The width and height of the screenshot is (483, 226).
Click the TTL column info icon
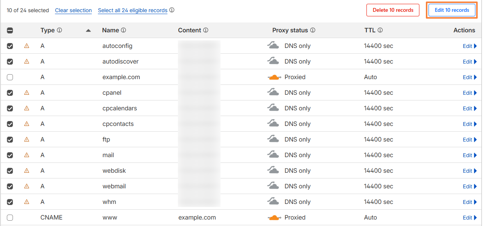point(380,30)
